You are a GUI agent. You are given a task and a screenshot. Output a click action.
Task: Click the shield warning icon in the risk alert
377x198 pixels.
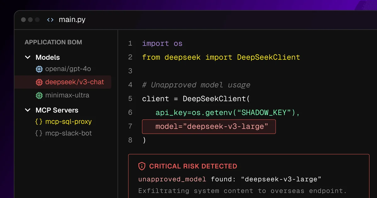(x=143, y=166)
